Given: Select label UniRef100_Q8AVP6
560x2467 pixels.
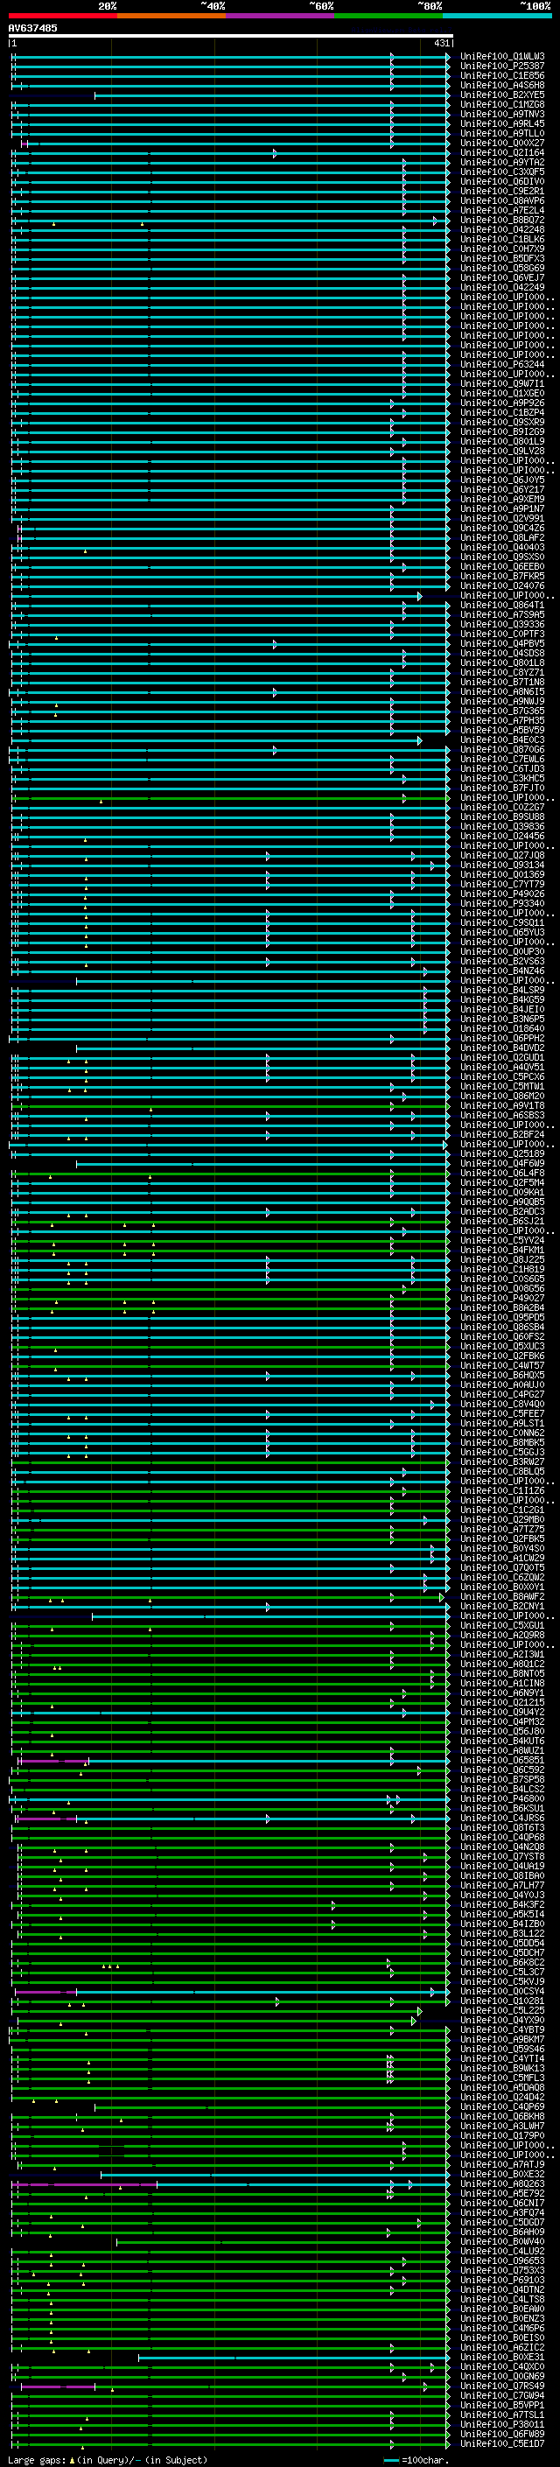Looking at the screenshot, I should (x=502, y=200).
